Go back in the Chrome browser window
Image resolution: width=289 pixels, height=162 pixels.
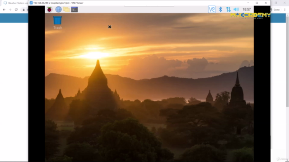tap(4, 10)
